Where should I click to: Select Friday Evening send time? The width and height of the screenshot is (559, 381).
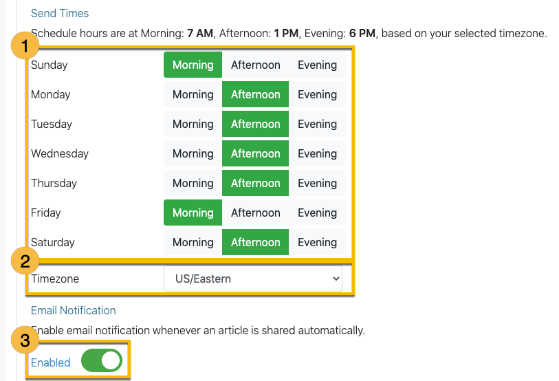click(x=317, y=213)
